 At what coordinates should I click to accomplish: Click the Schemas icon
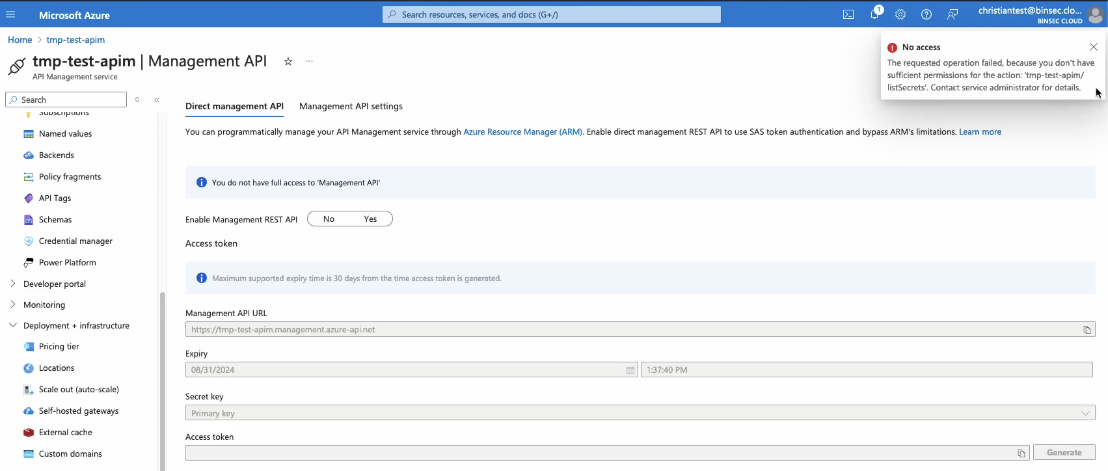pyautogui.click(x=29, y=220)
